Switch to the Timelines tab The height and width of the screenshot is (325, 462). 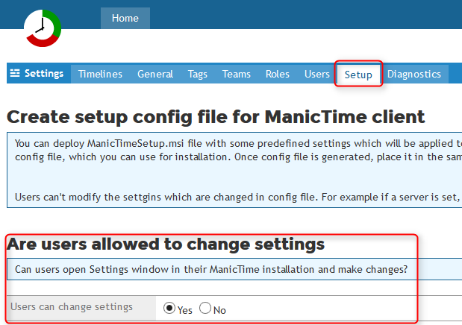tap(100, 74)
